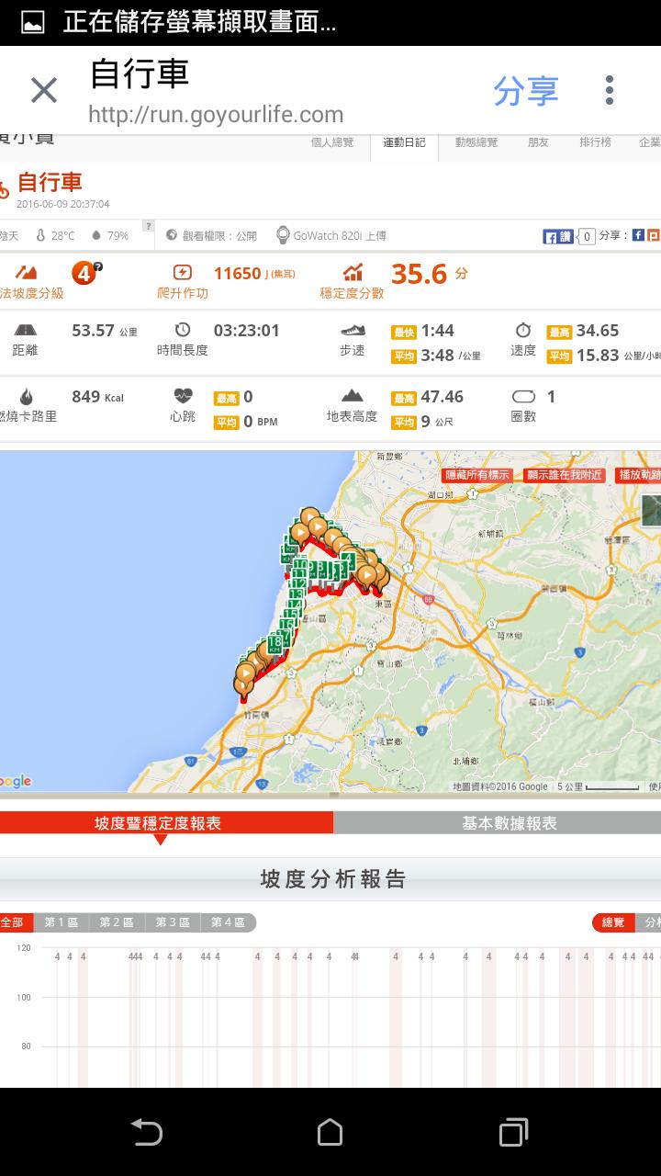
Task: Select 第4區 zone filter
Action: (229, 922)
